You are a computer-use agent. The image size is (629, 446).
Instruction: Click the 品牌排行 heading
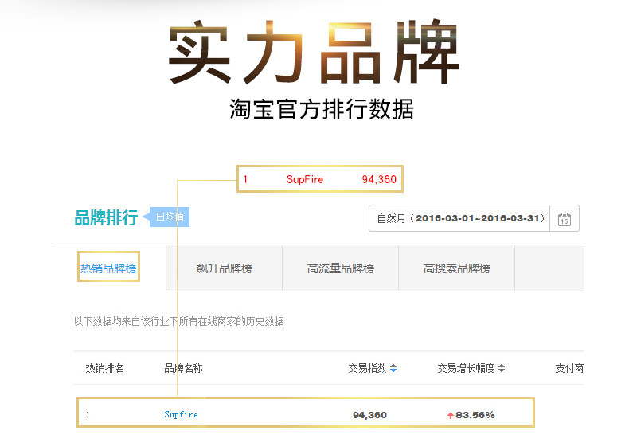pos(107,217)
